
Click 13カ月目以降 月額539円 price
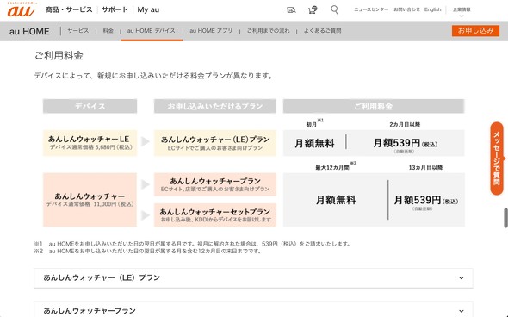[425, 200]
